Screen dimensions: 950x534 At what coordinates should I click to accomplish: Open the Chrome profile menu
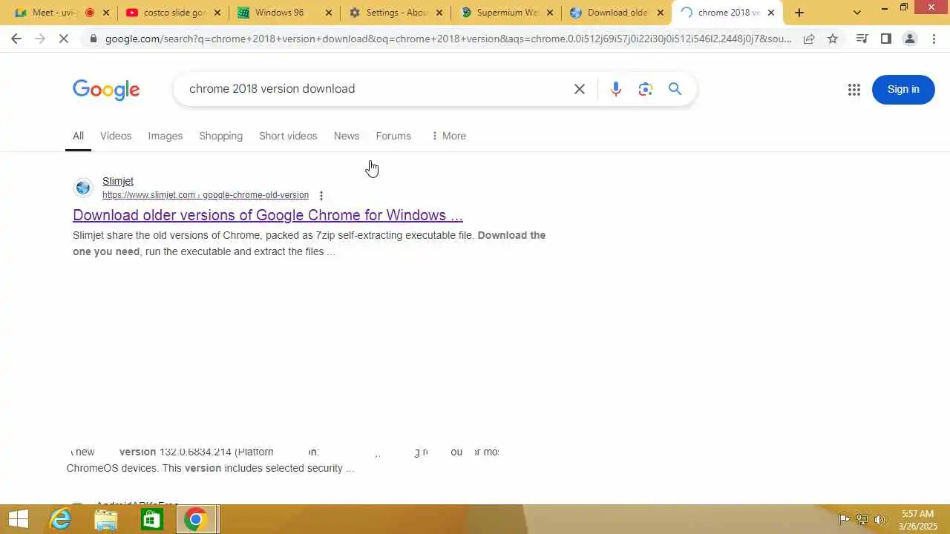(x=910, y=39)
